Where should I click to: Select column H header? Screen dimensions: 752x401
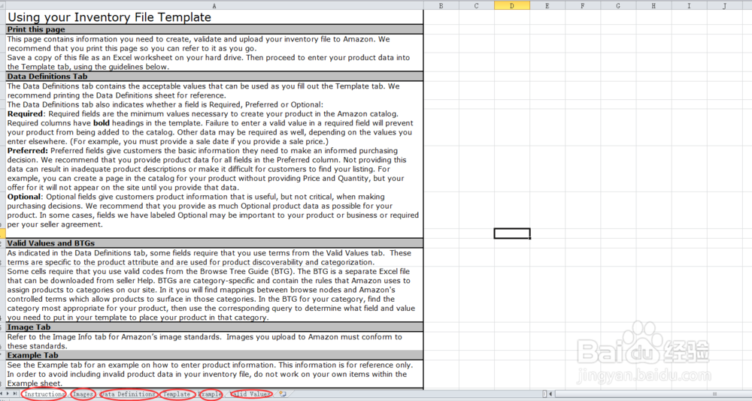click(653, 5)
